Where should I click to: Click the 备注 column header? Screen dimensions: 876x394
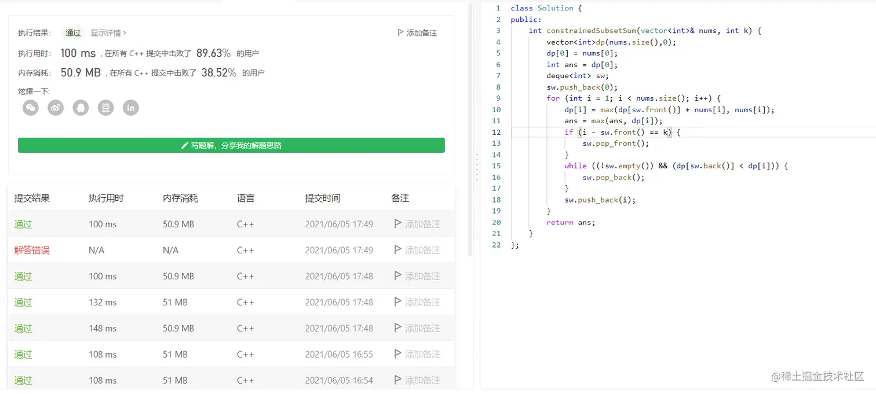click(400, 198)
